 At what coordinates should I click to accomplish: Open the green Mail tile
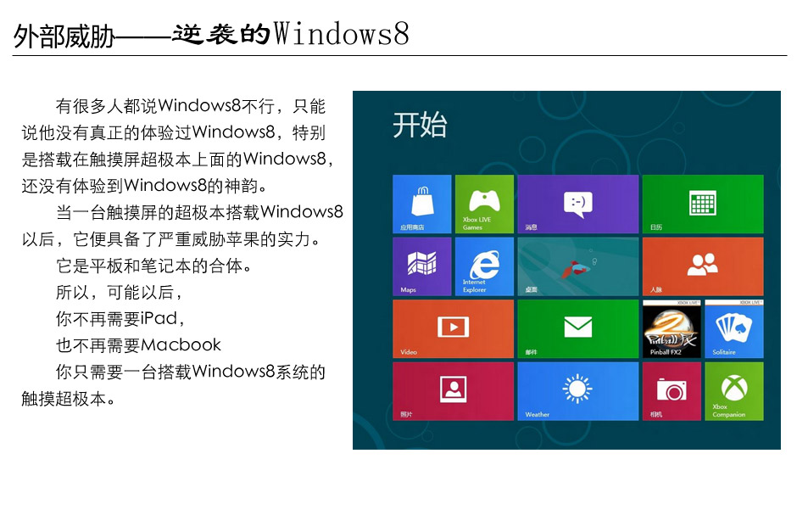tap(577, 328)
